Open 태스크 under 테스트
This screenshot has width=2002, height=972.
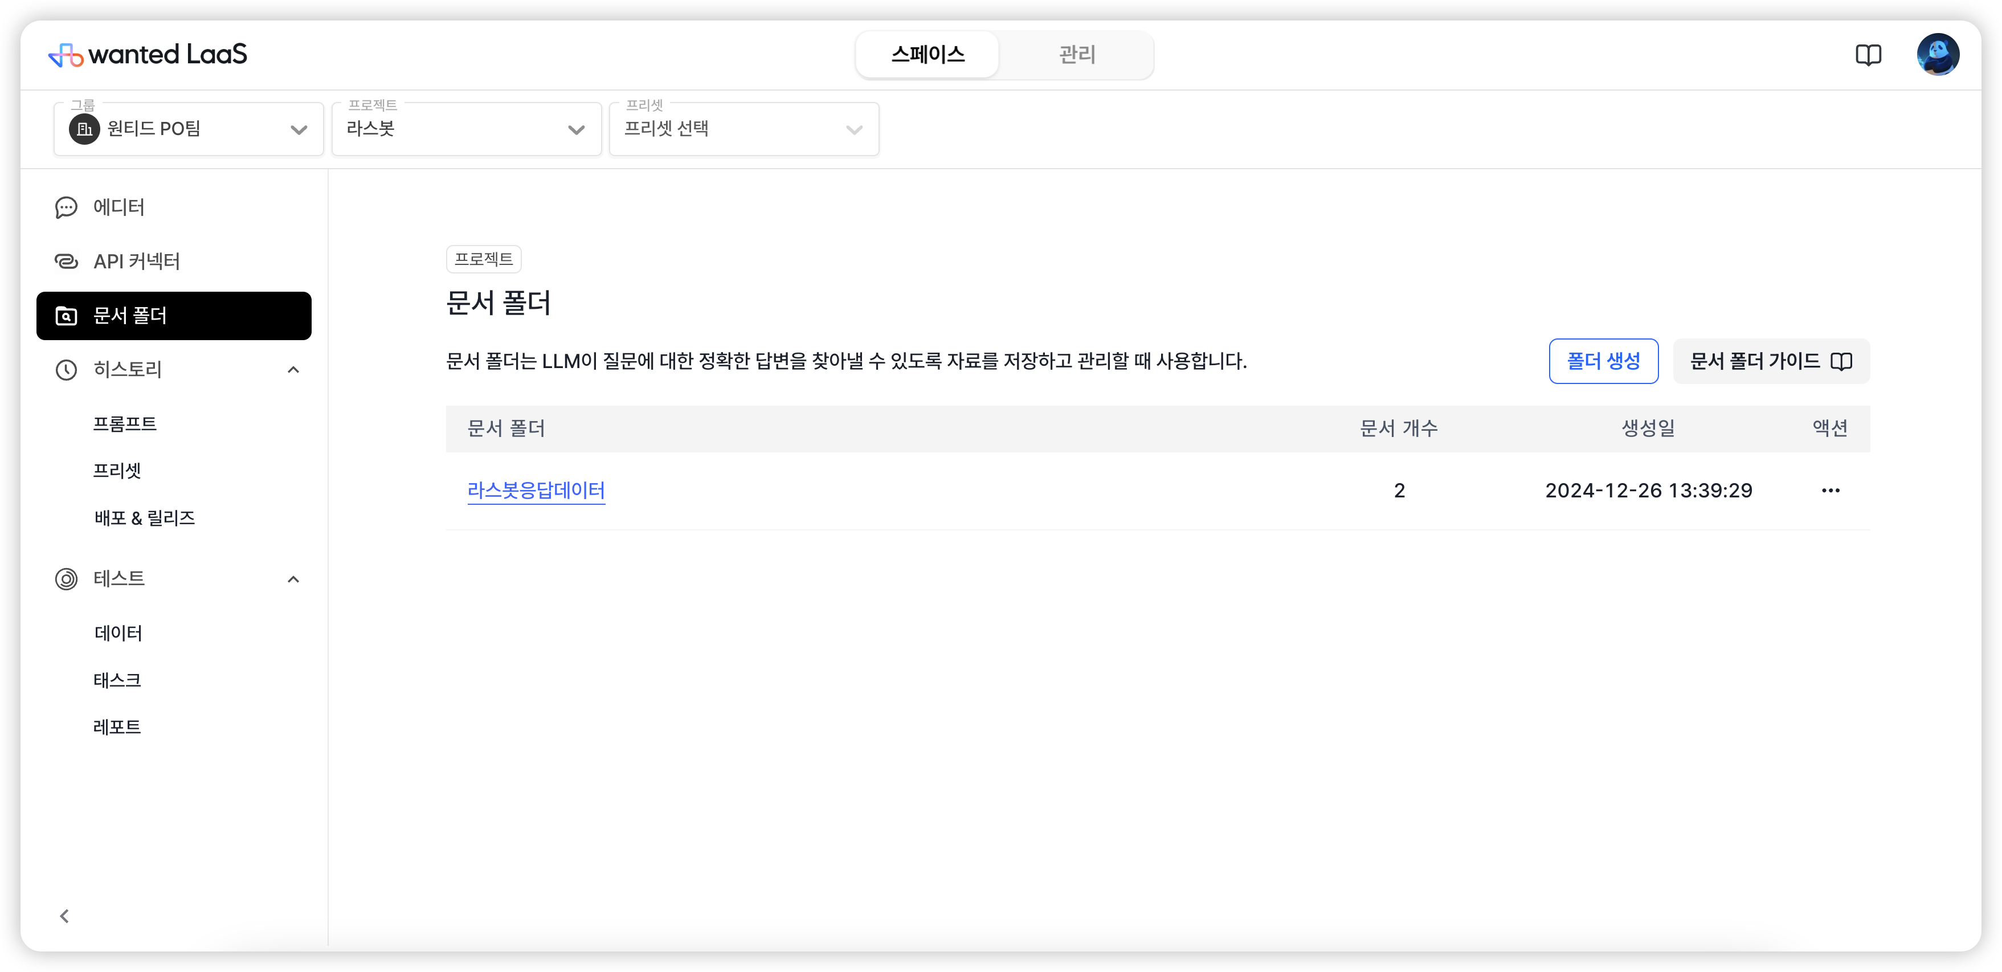pyautogui.click(x=117, y=680)
